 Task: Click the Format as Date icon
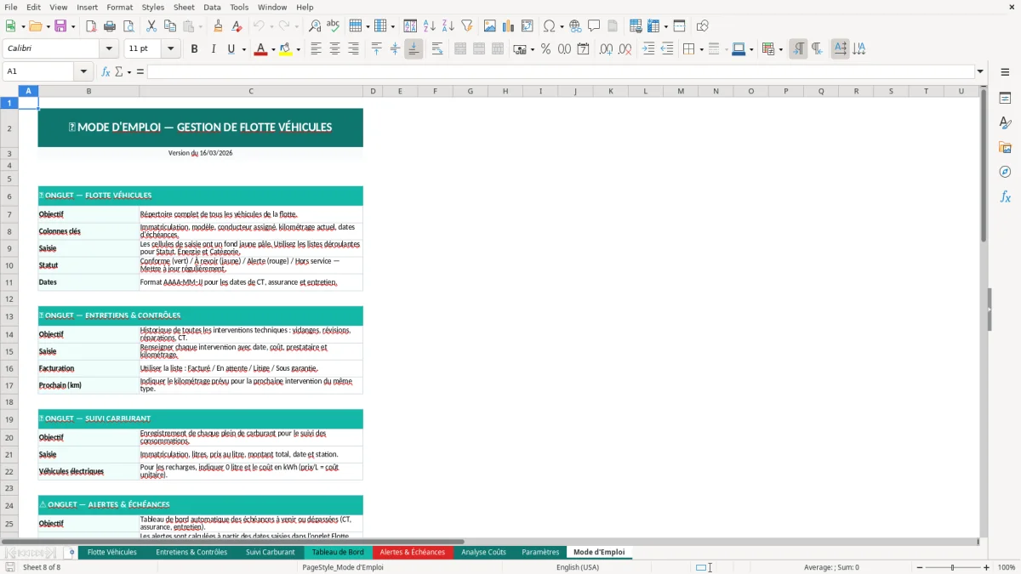583,49
